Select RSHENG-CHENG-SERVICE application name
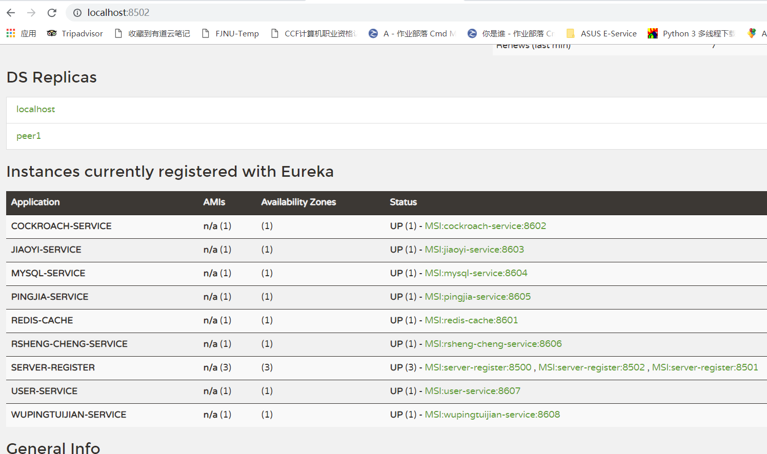 coord(69,344)
